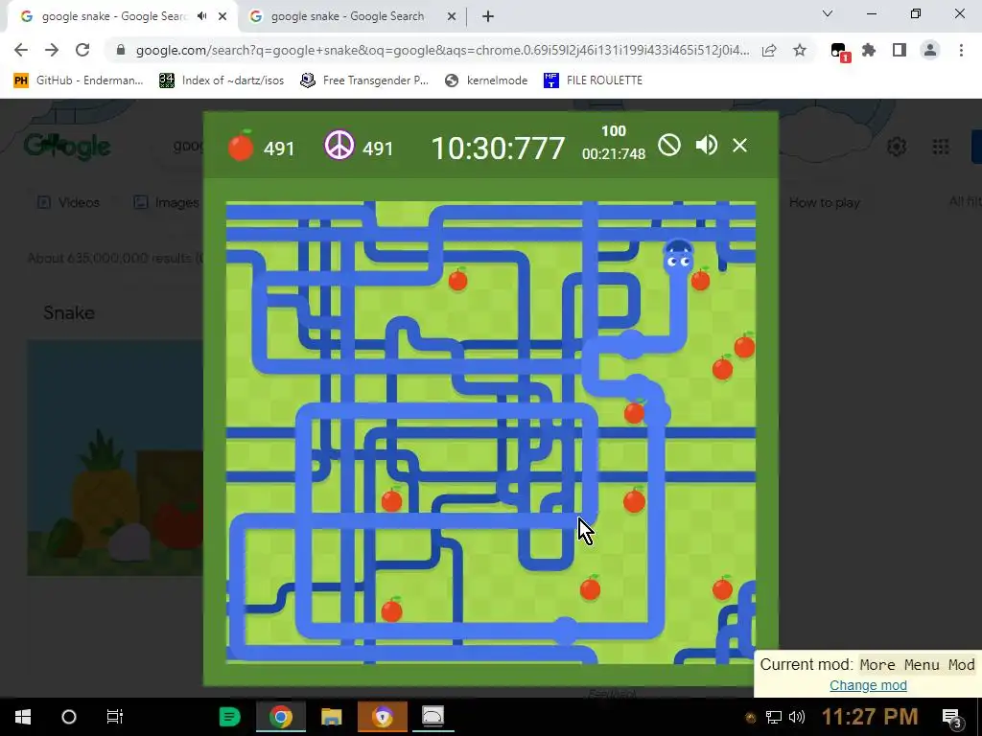Bookmark this page with the star
The width and height of the screenshot is (982, 736).
800,50
